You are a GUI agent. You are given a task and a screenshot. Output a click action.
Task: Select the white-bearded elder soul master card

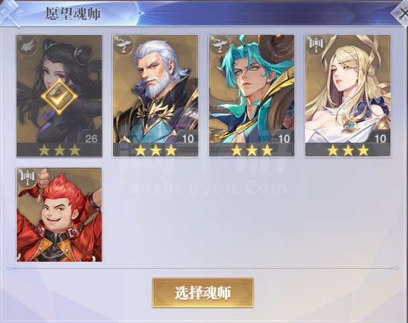point(155,96)
